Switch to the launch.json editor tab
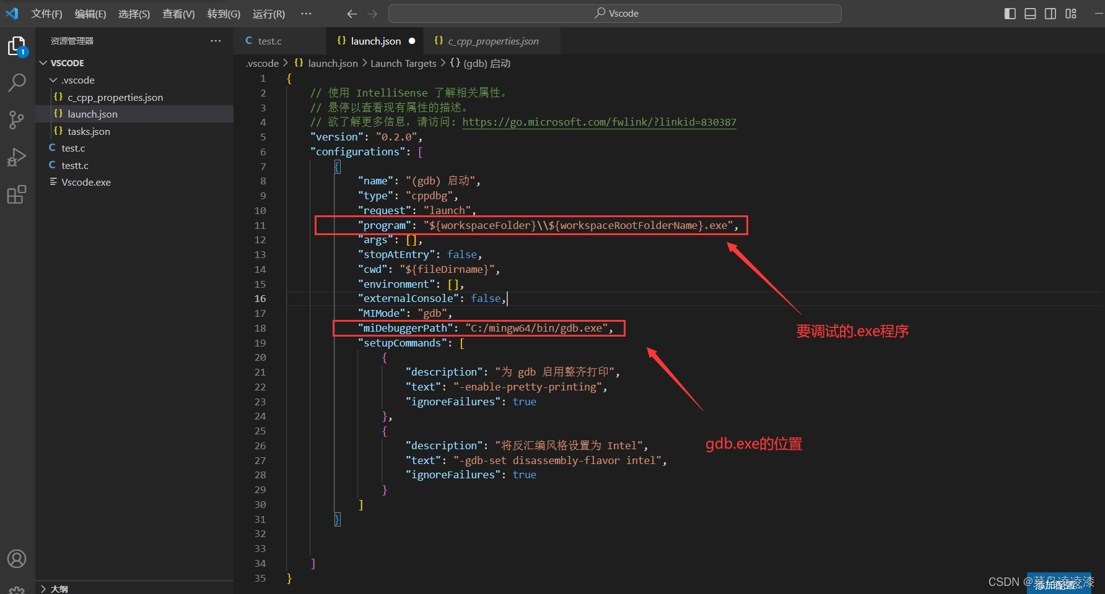Image resolution: width=1105 pixels, height=594 pixels. [x=375, y=41]
